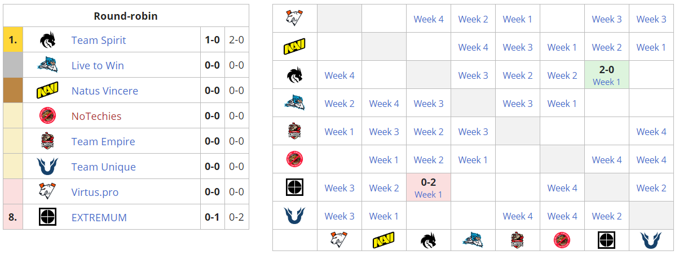
Task: Click Team Empire logo in standings table
Action: tap(47, 141)
